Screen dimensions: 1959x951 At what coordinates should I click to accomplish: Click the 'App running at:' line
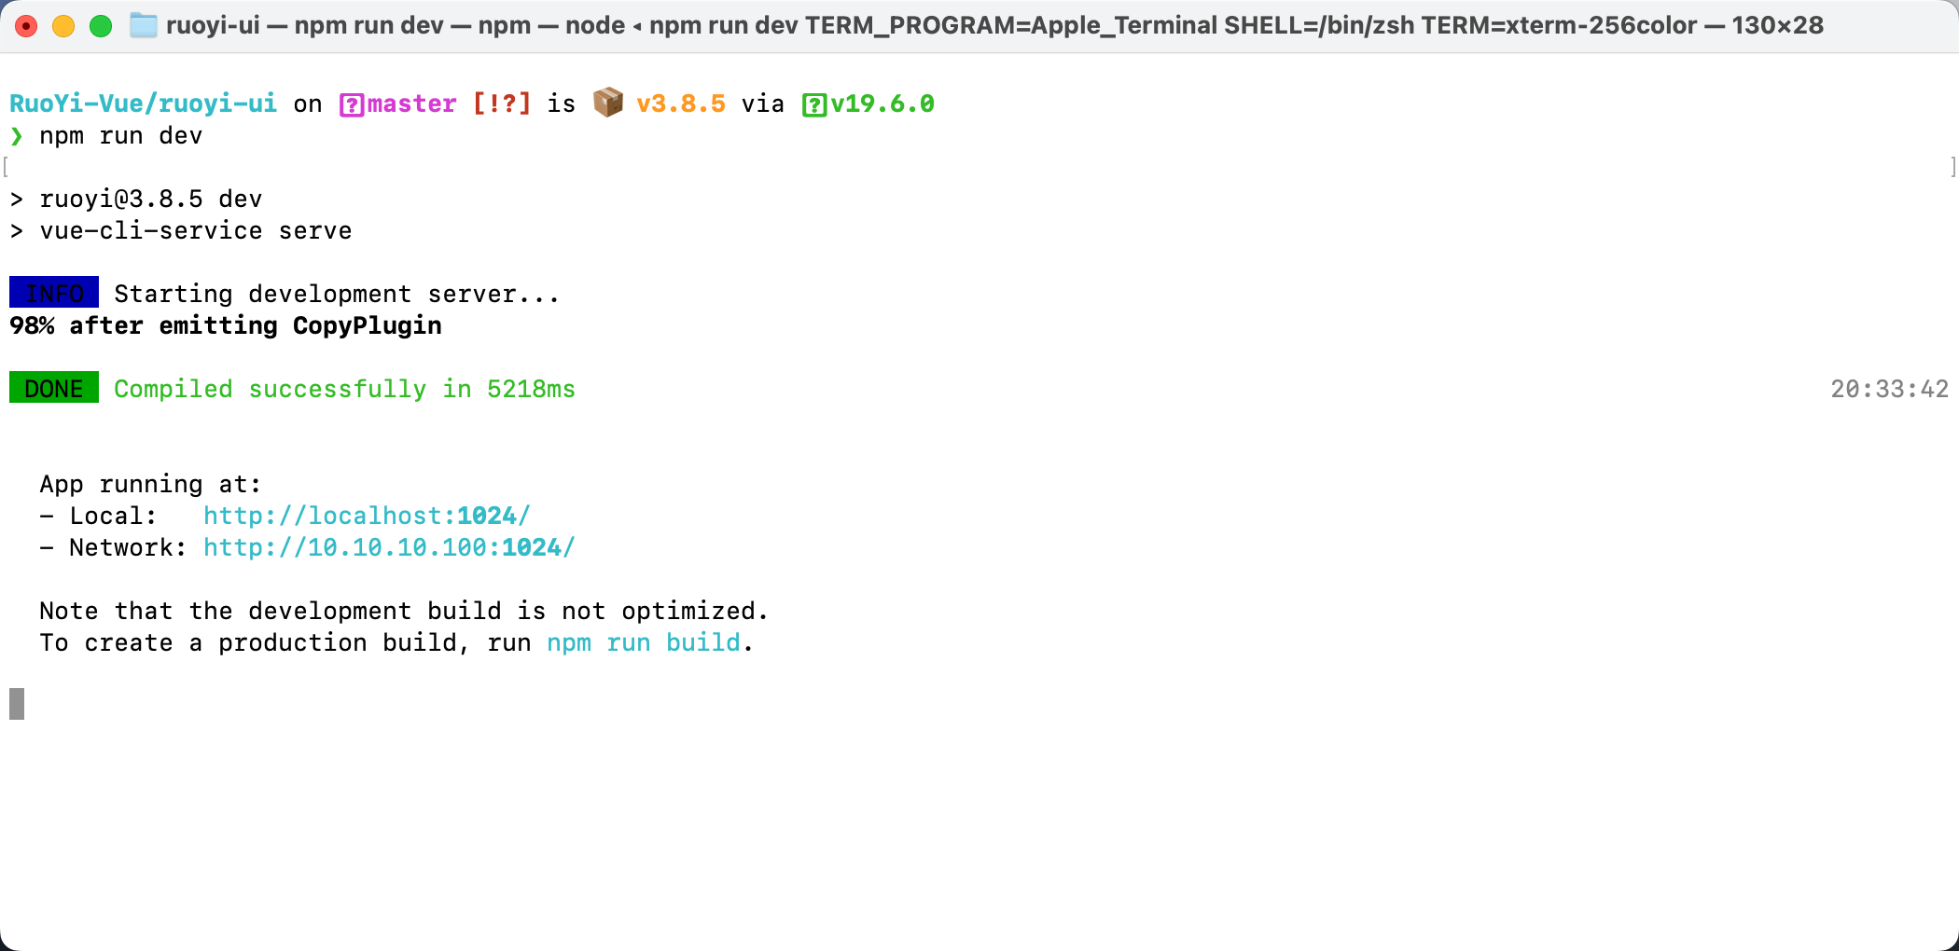point(150,484)
